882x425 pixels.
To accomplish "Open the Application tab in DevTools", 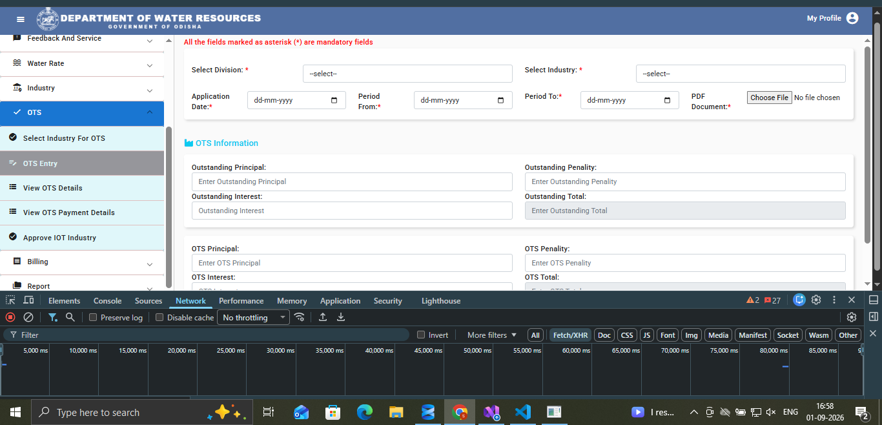I will click(x=340, y=300).
